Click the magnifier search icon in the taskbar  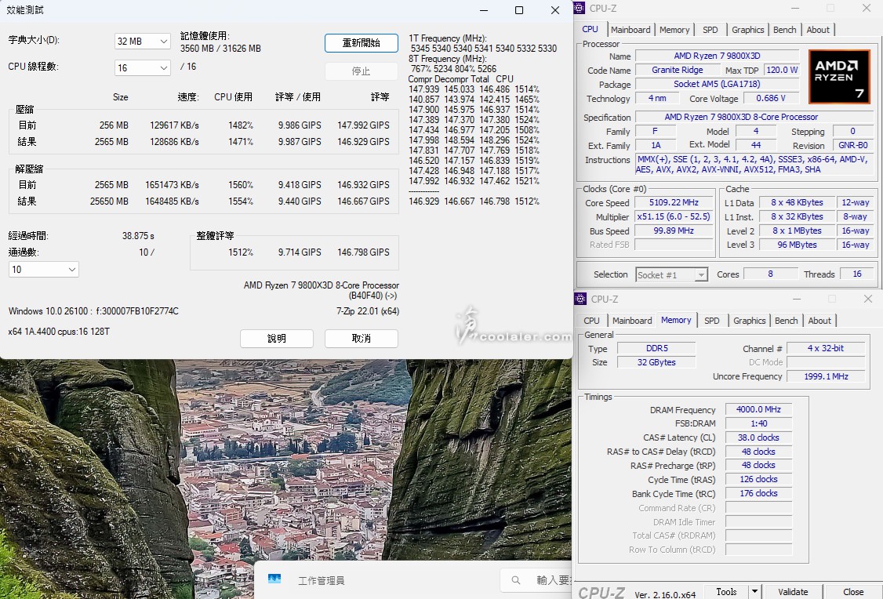click(516, 580)
